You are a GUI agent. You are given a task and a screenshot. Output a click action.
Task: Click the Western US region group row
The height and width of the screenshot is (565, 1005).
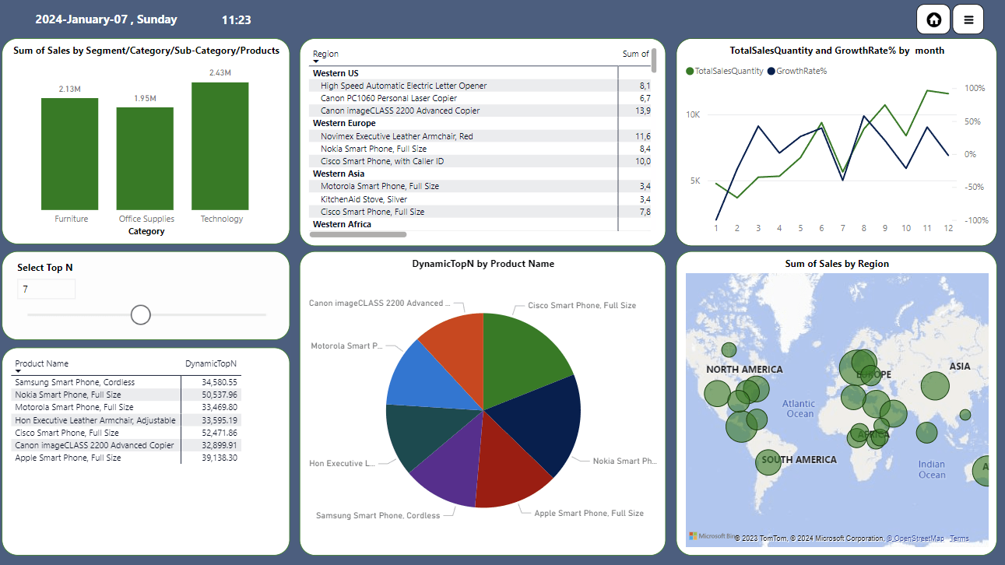(x=336, y=73)
